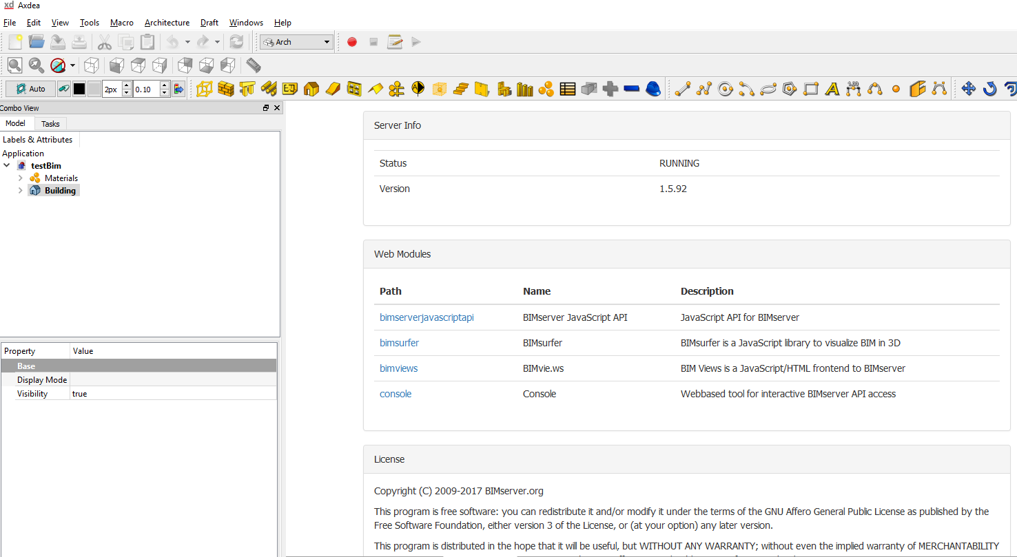1017x557 pixels.
Task: Select the Draft Move tool
Action: point(968,88)
